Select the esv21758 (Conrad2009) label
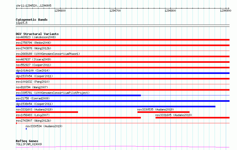 (x=33, y=98)
